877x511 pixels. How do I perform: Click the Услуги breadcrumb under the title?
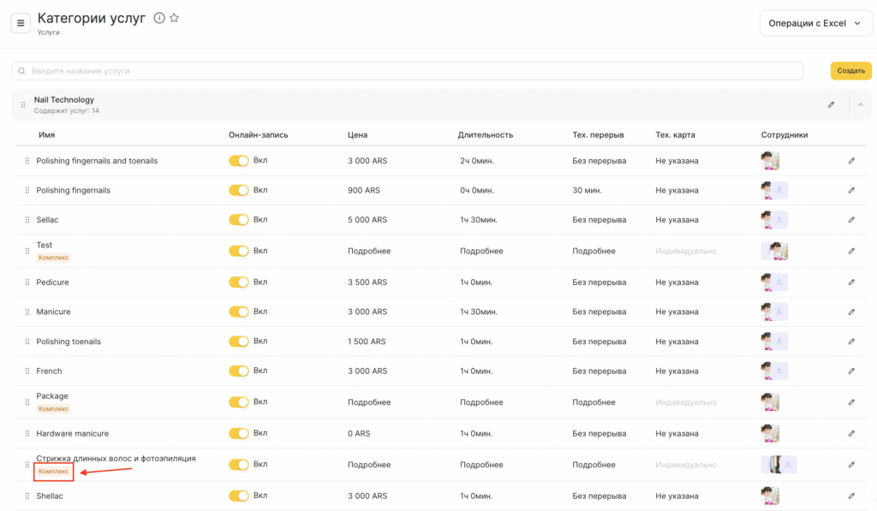pyautogui.click(x=49, y=33)
